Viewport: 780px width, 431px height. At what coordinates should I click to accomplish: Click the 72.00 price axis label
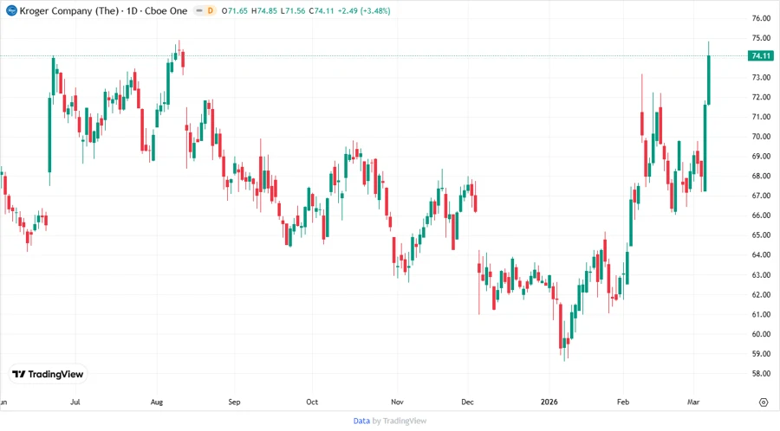point(761,97)
